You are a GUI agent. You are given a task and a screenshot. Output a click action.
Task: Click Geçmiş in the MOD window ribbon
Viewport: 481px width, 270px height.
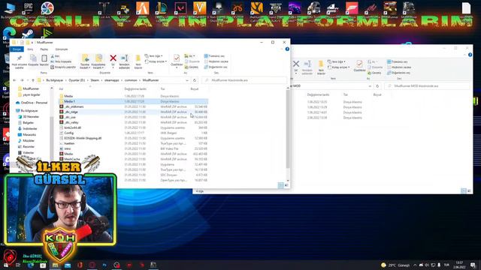[374, 73]
